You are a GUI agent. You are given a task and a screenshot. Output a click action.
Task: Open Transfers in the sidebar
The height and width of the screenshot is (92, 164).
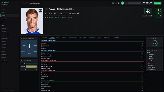coord(10,45)
